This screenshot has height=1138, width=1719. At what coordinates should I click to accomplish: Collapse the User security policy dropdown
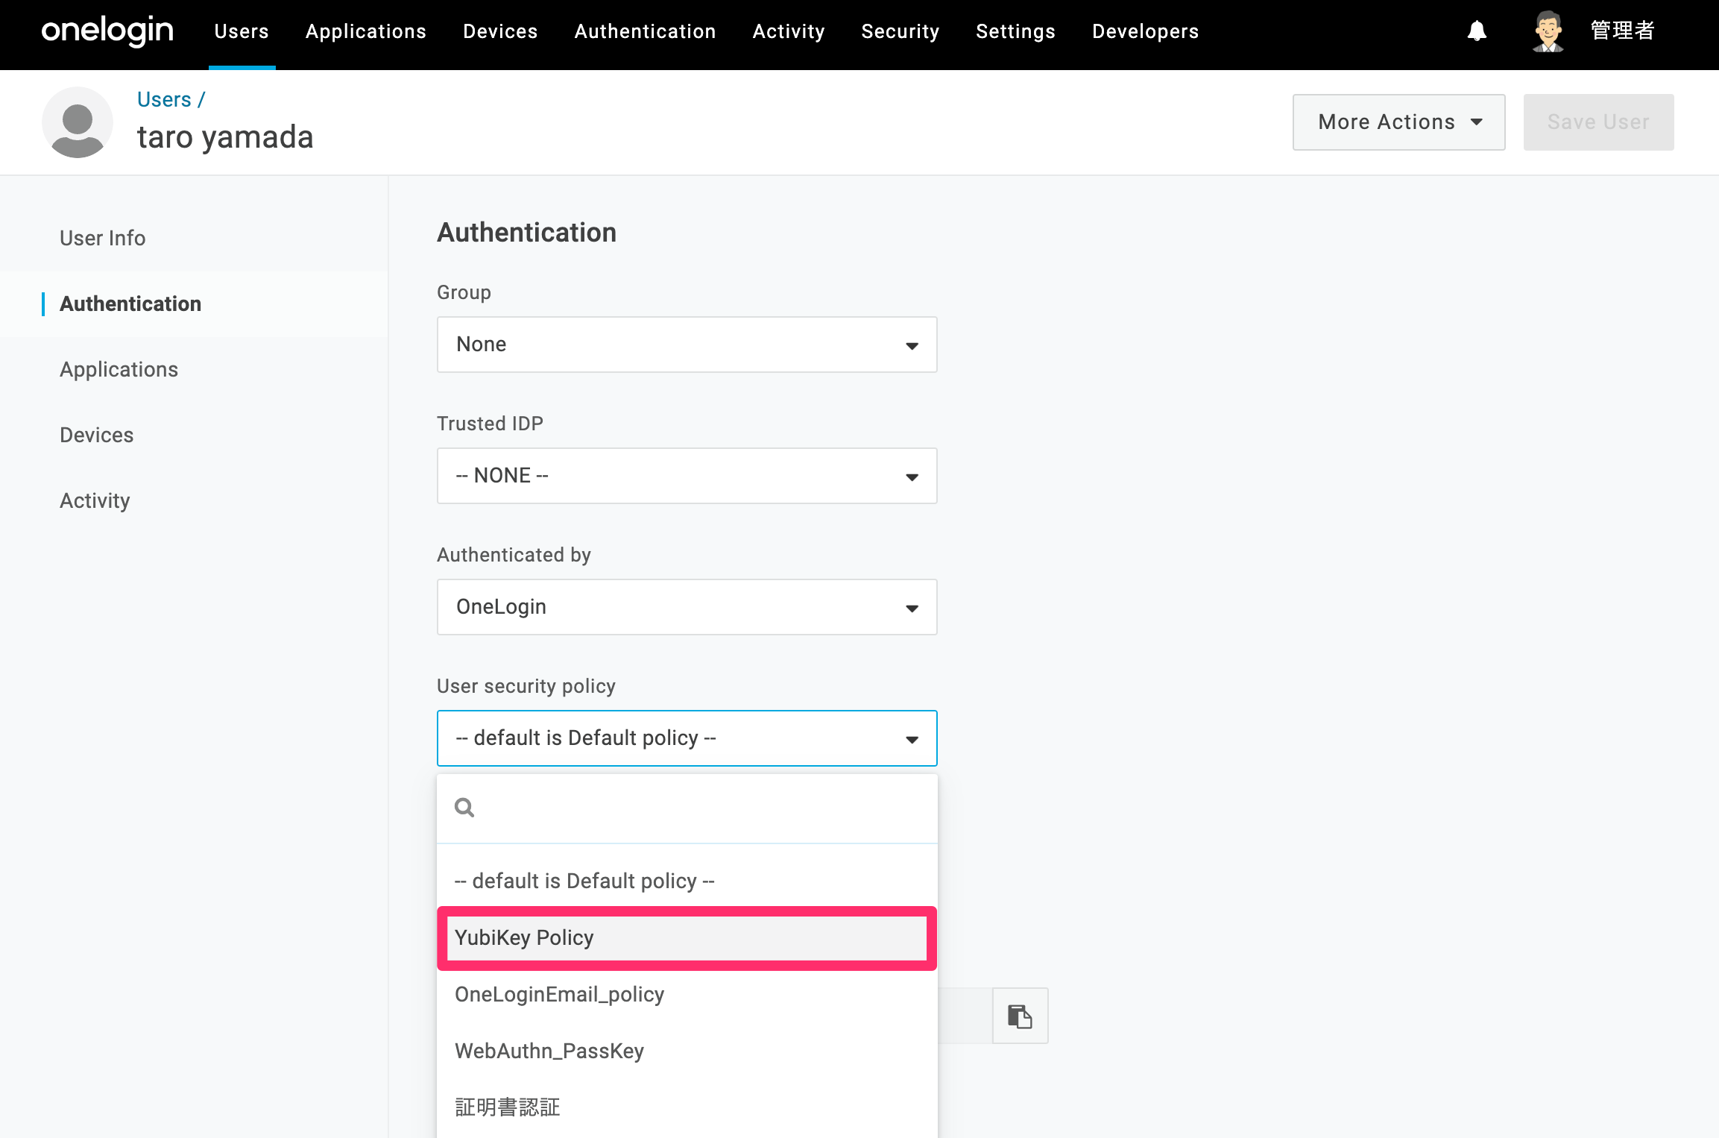click(x=687, y=738)
